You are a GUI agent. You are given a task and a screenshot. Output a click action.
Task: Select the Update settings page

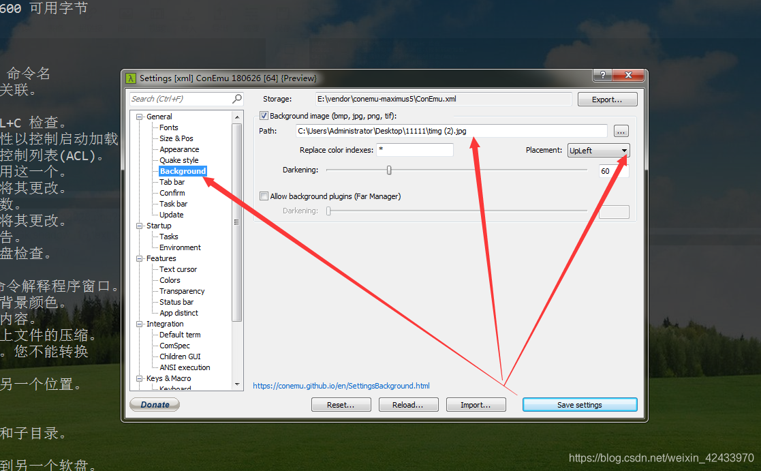click(171, 215)
